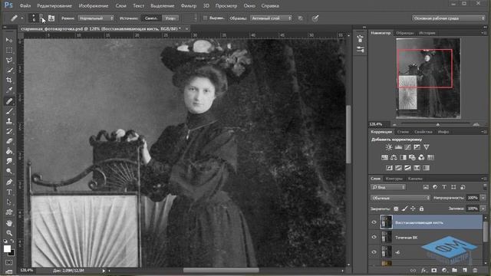The height and width of the screenshot is (276, 491).
Task: Add a Color Balance adjustment
Action: point(394,157)
